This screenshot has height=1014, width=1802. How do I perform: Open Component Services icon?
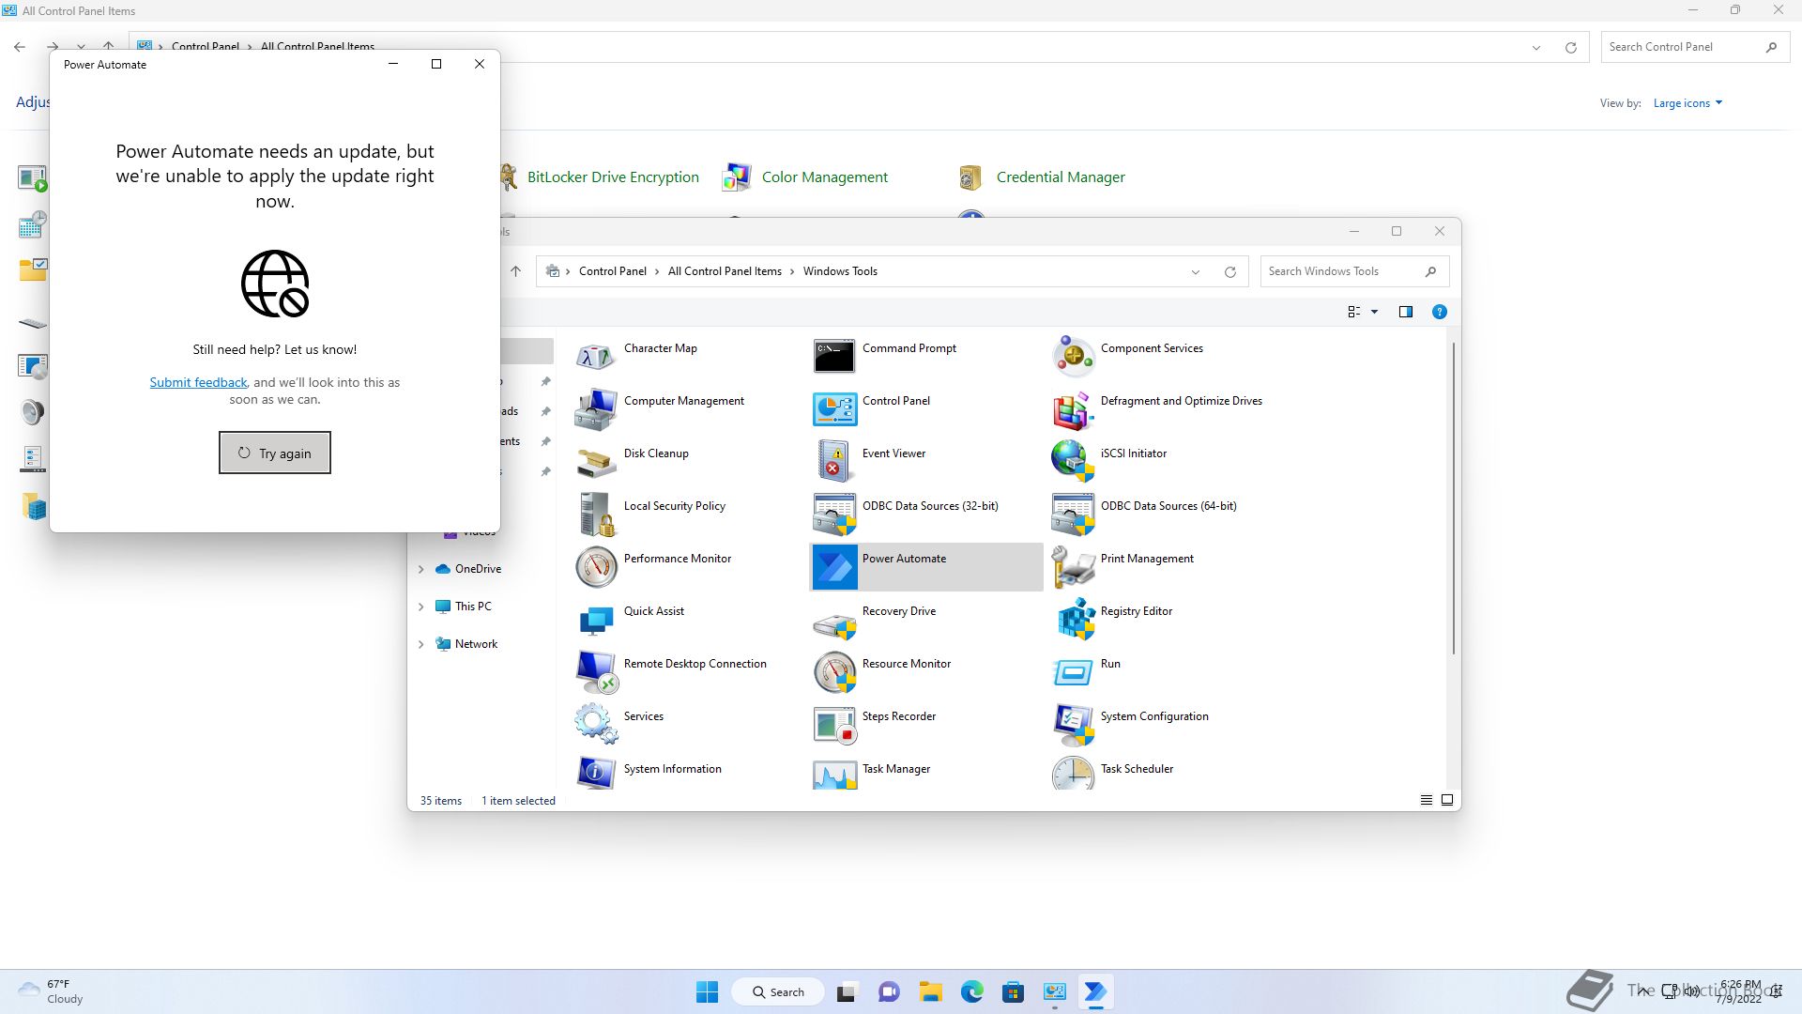(1073, 357)
